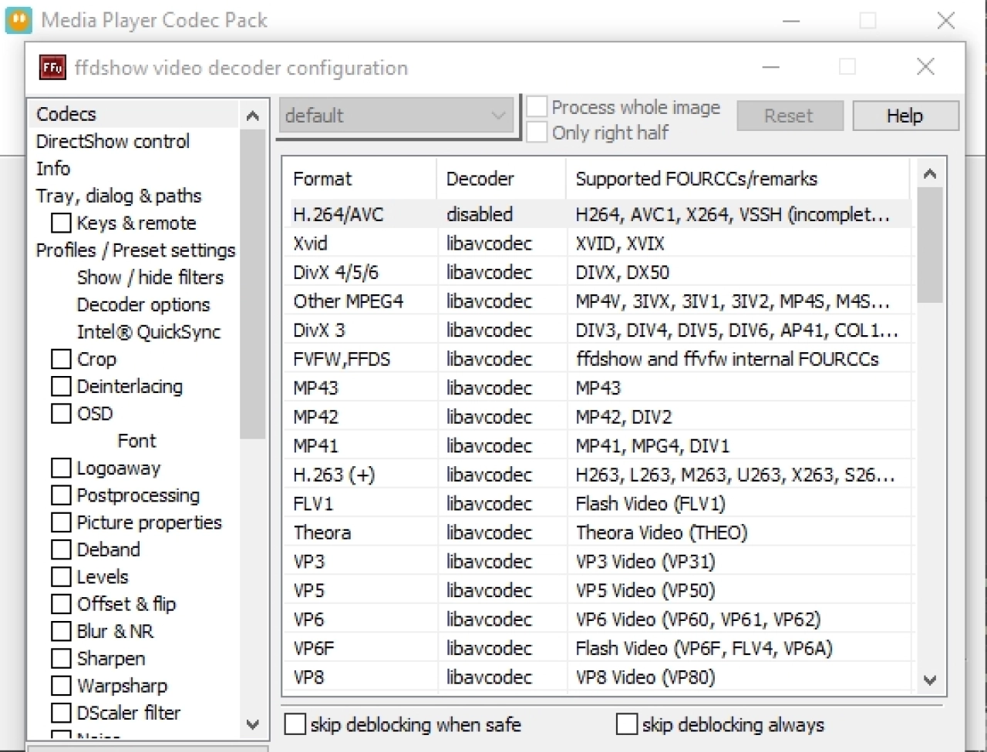987x752 pixels.
Task: Click the Format column header
Action: 359,179
